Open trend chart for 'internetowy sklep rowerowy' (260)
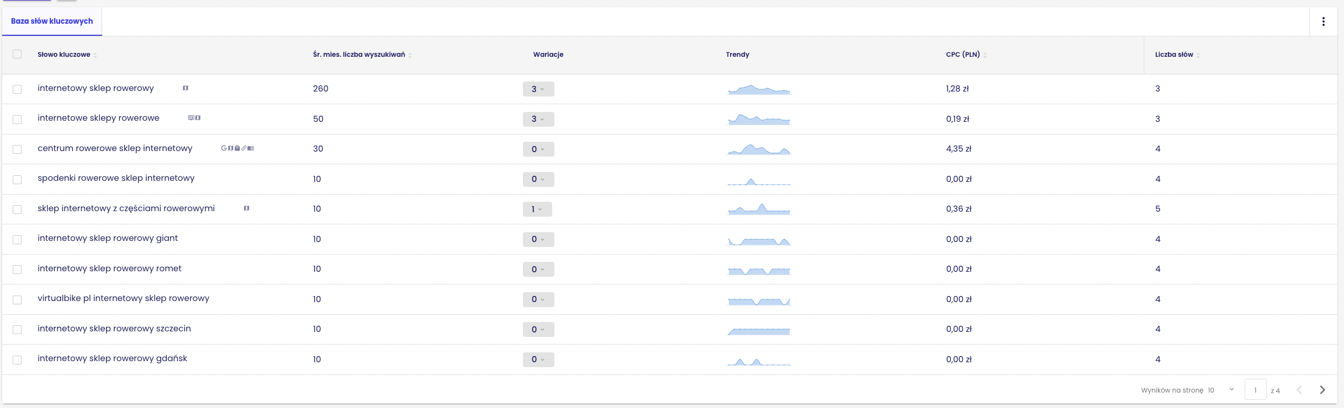The width and height of the screenshot is (1344, 408). [x=759, y=89]
